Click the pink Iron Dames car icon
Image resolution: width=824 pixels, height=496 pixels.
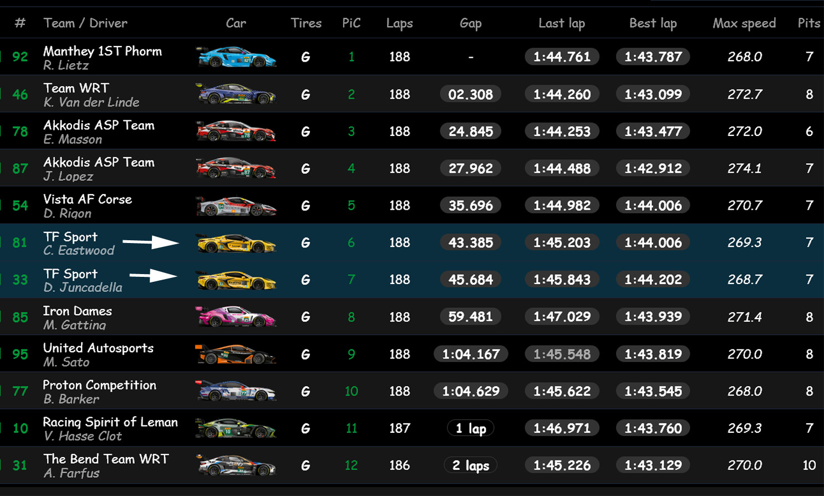(236, 317)
